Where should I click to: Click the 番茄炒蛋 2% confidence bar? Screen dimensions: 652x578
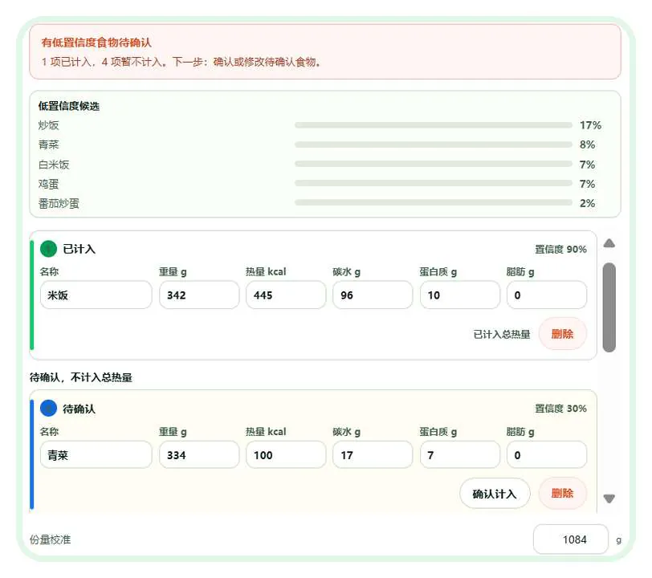[x=434, y=203]
